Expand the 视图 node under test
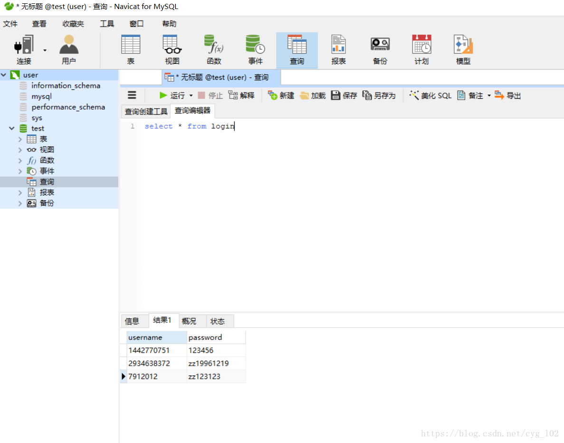Image resolution: width=564 pixels, height=443 pixels. click(x=20, y=150)
